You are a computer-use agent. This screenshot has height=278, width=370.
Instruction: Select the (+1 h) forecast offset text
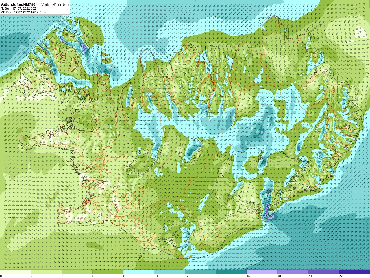point(41,12)
